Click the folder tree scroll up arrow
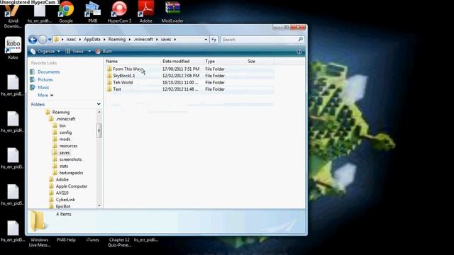Viewport: 454px width, 255px height. coord(99,112)
